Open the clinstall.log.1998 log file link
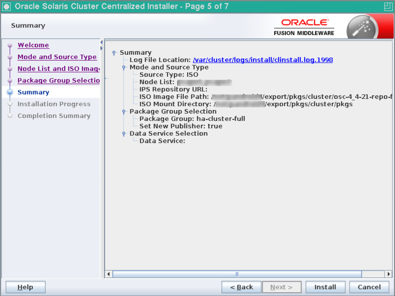The height and width of the screenshot is (296, 395). [x=263, y=60]
